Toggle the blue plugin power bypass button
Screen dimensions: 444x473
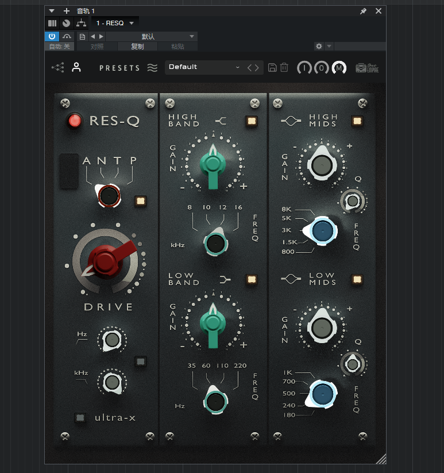point(52,36)
